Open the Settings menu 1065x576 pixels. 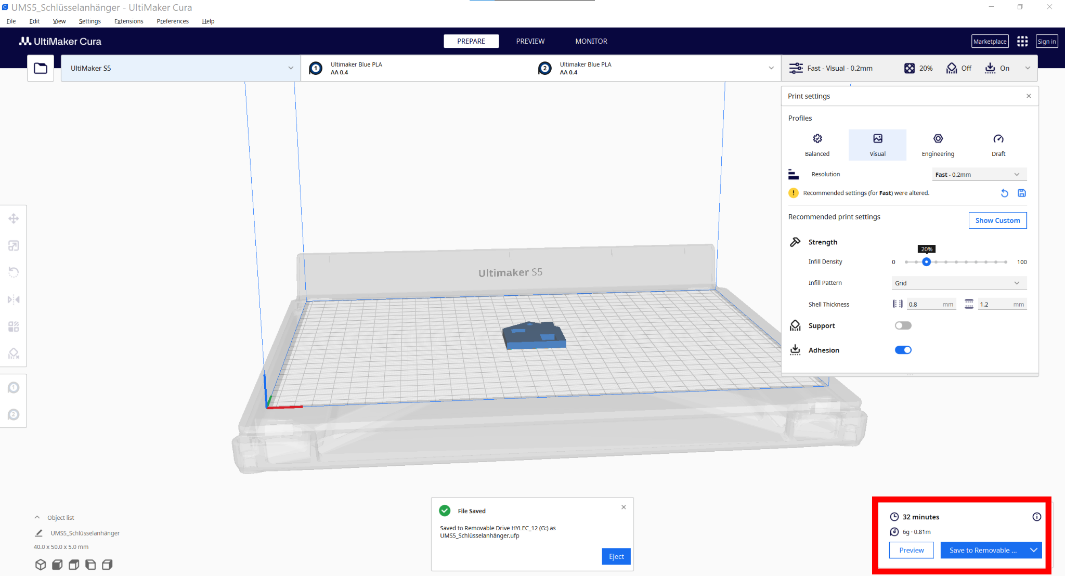90,21
